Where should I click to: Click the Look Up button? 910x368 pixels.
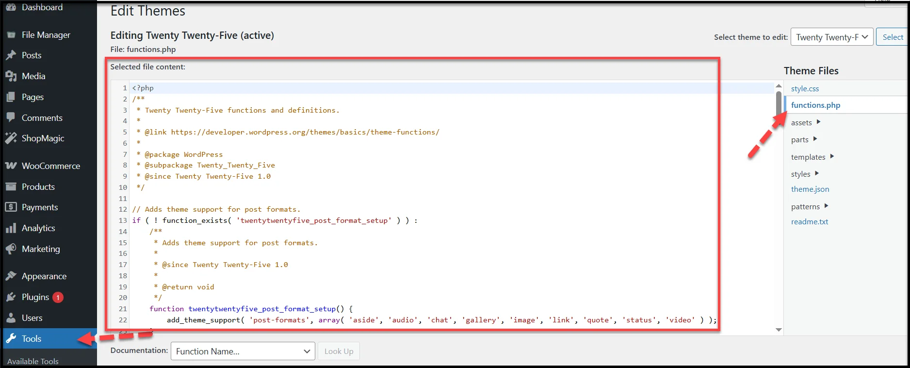click(339, 351)
